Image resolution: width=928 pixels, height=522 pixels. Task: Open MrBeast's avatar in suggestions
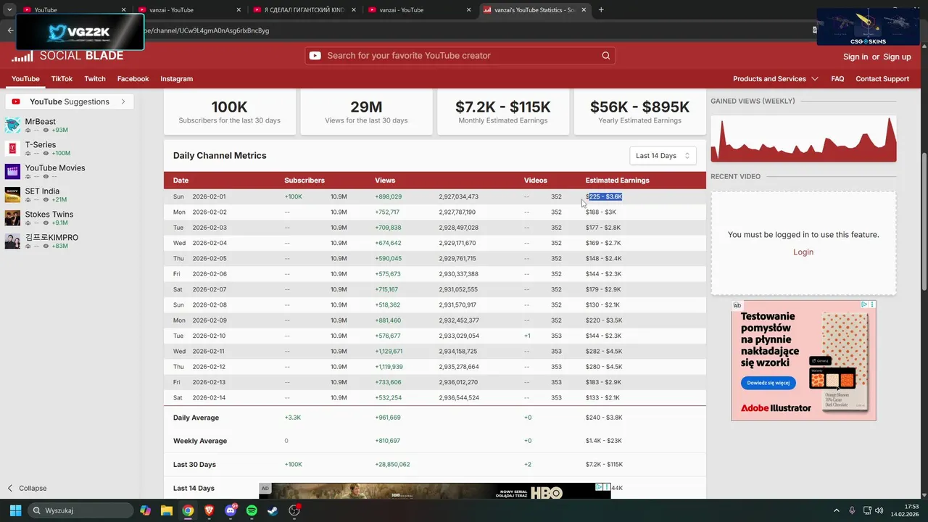pyautogui.click(x=12, y=125)
